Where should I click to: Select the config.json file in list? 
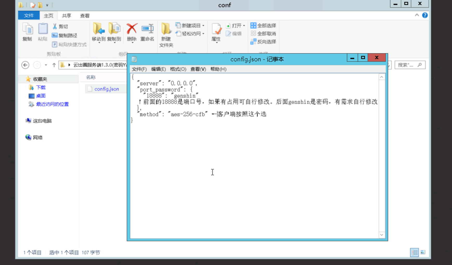pos(106,89)
